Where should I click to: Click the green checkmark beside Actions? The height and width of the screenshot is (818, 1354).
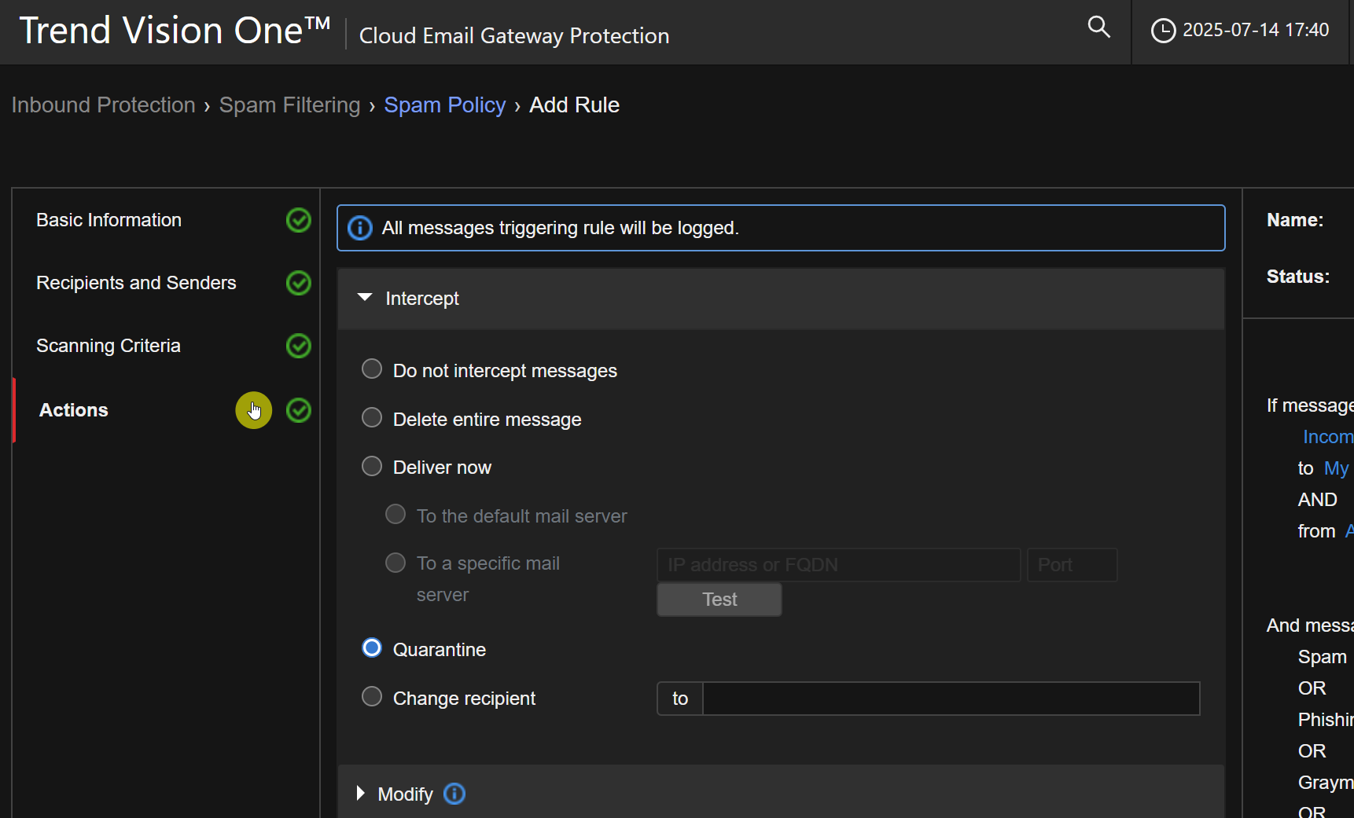(x=299, y=410)
